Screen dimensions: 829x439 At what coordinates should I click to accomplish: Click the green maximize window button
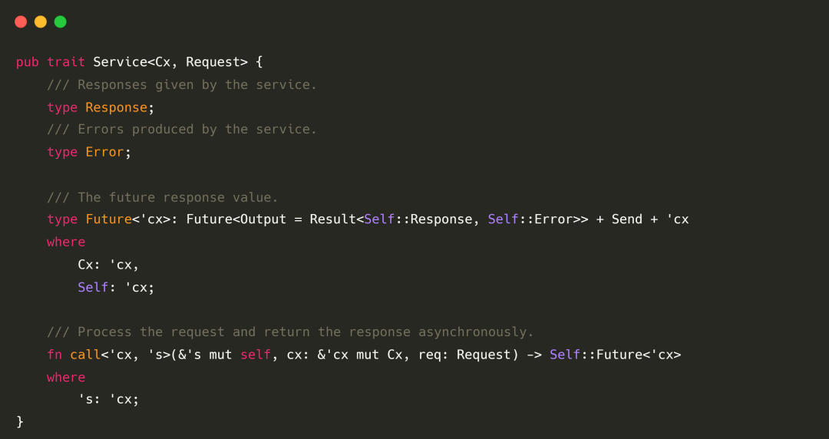tap(61, 21)
